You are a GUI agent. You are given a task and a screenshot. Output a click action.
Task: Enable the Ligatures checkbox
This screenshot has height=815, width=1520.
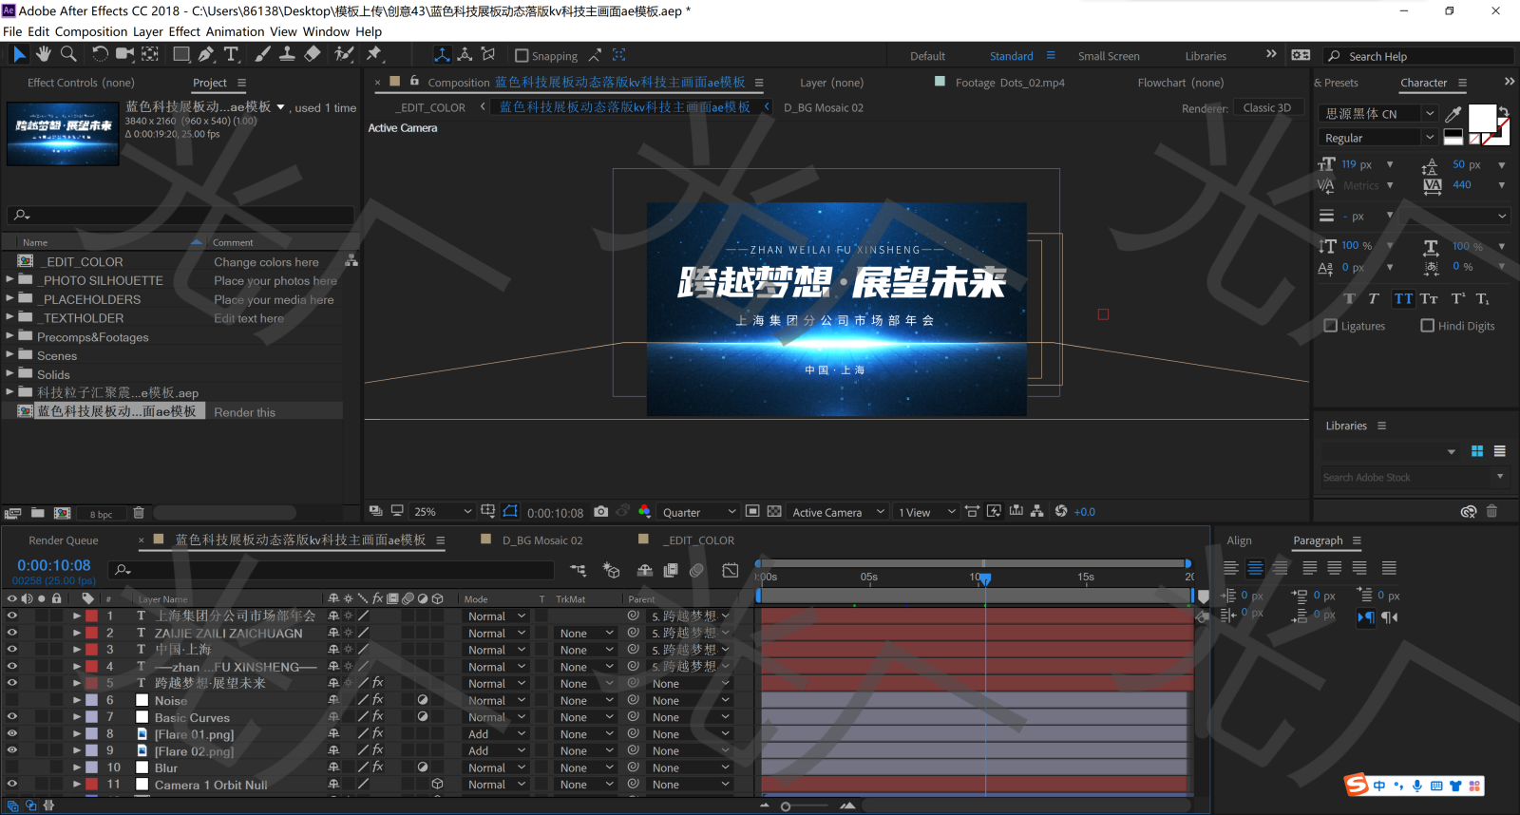pos(1330,326)
